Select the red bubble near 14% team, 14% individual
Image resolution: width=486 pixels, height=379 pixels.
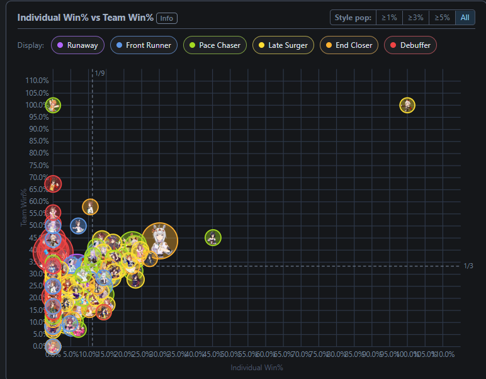[104, 312]
